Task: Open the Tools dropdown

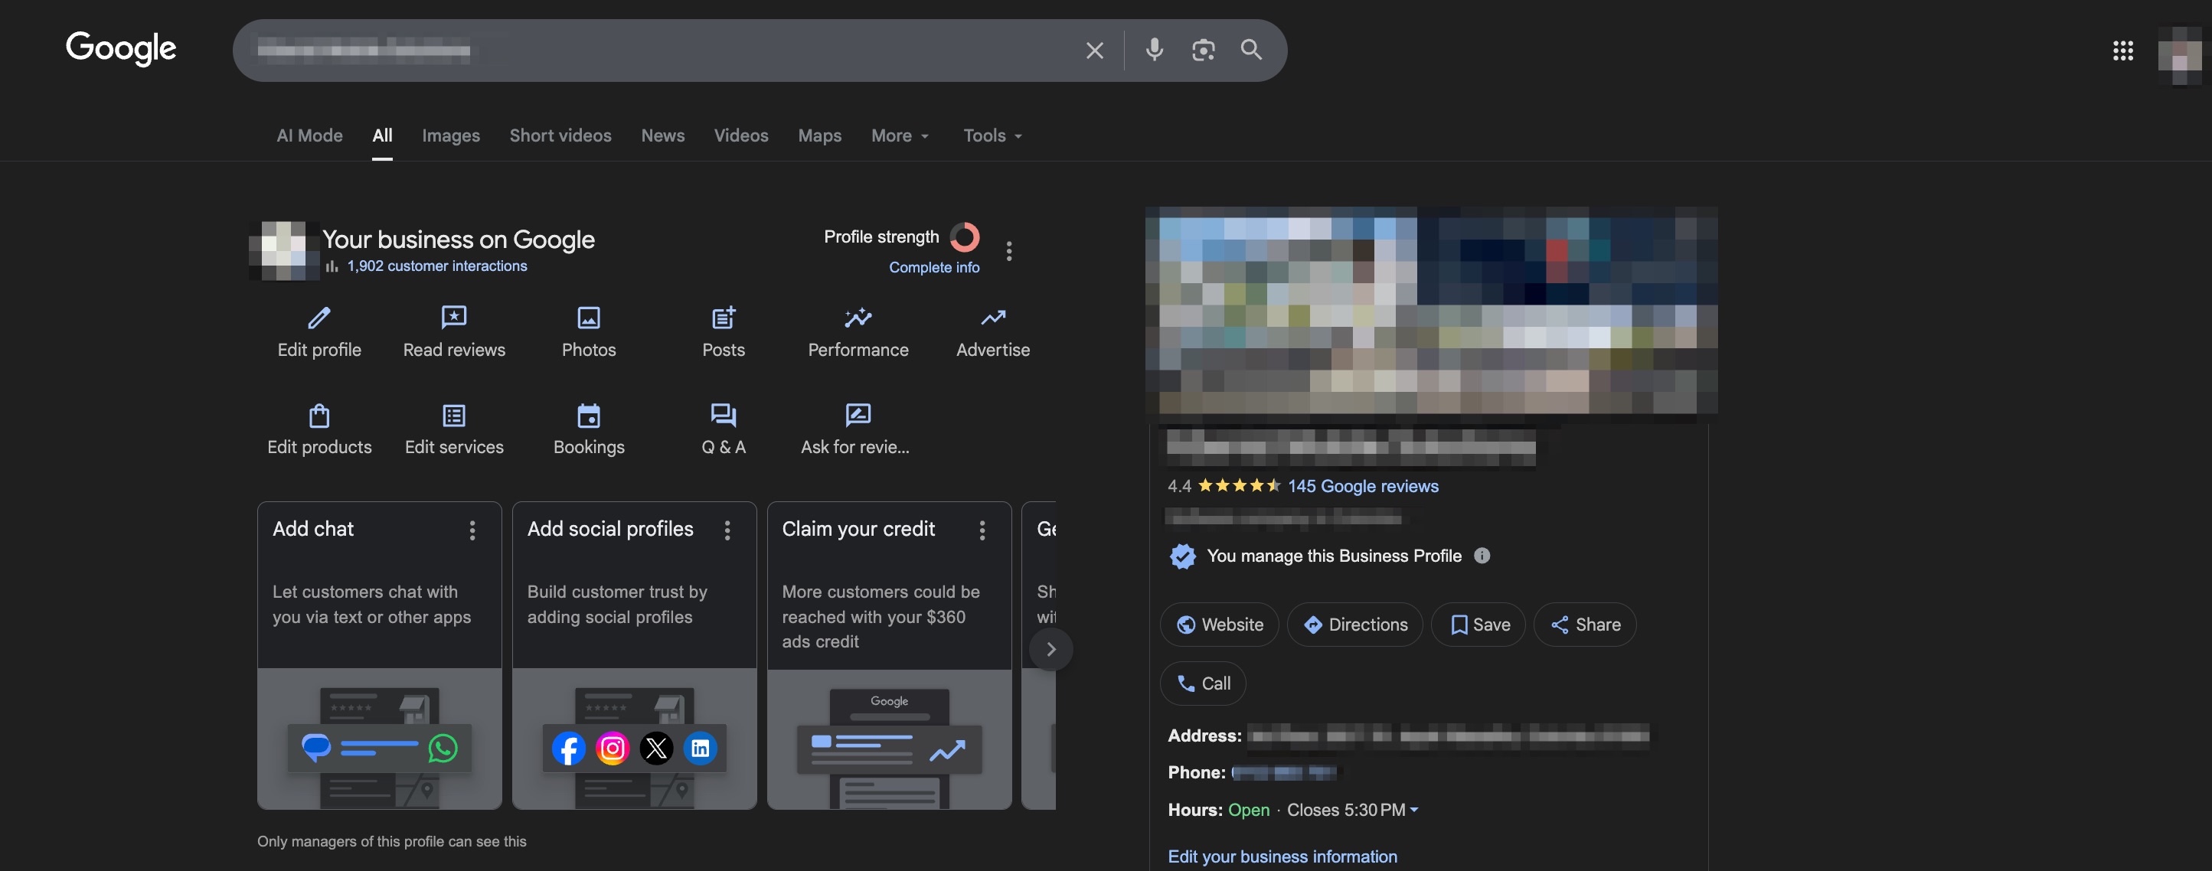Action: [992, 135]
